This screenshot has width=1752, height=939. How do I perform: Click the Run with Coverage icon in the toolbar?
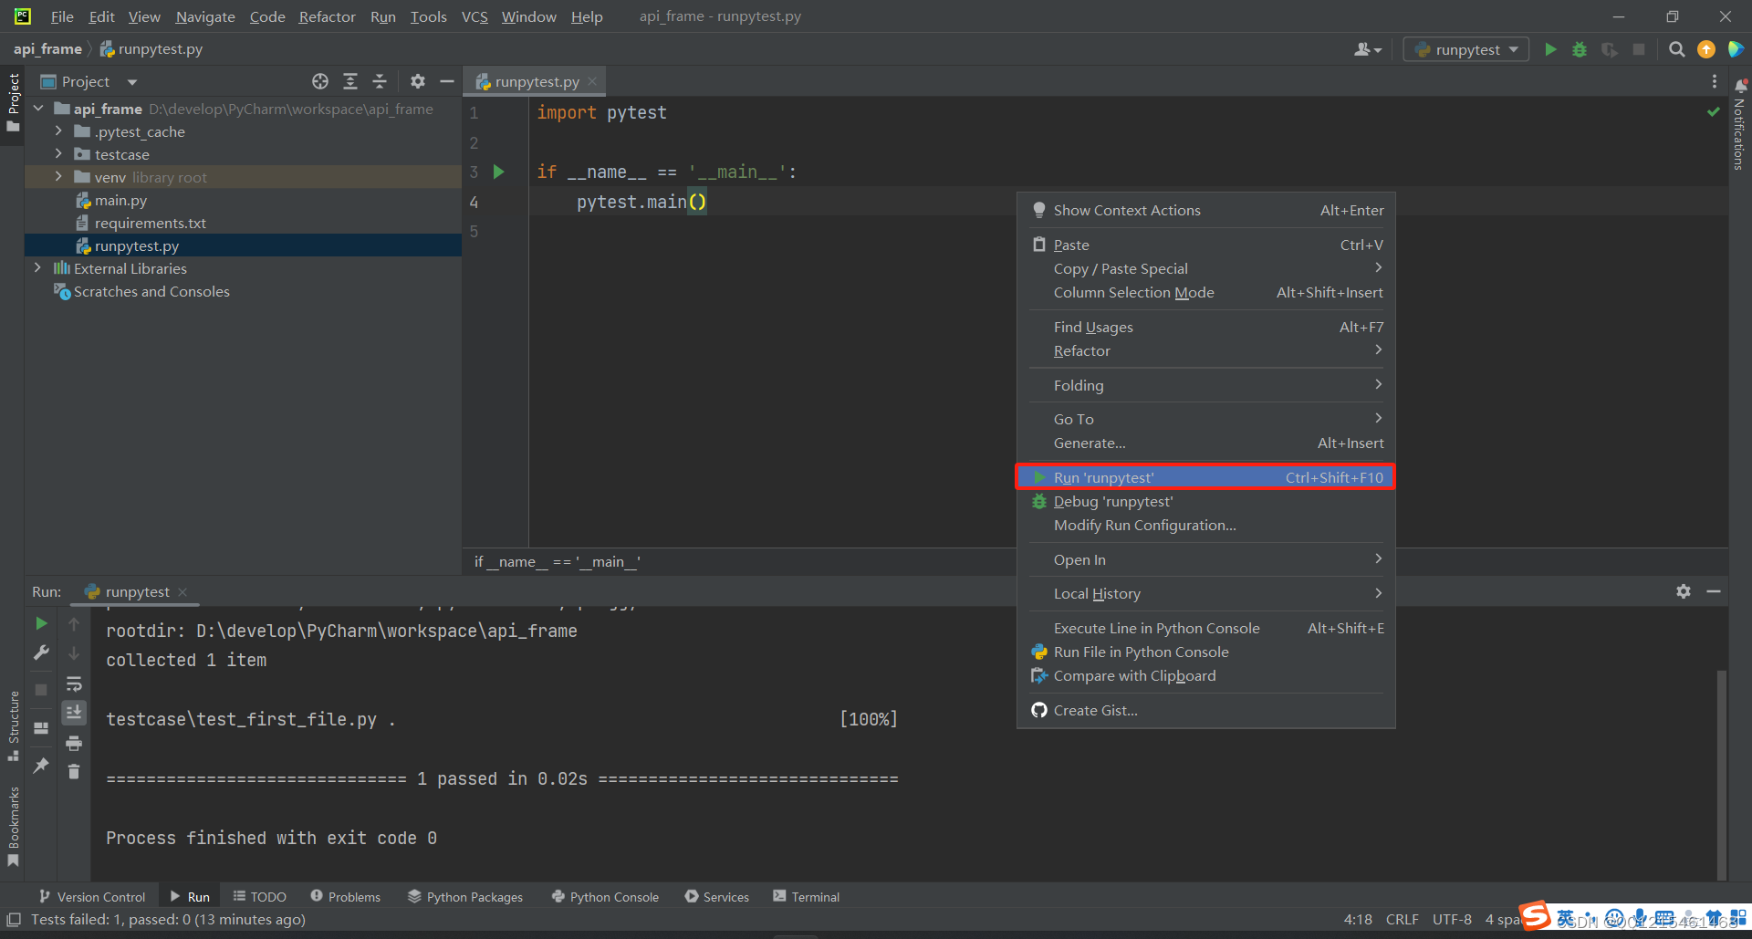(x=1610, y=49)
